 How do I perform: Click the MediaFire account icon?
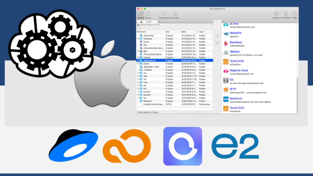coord(226,34)
